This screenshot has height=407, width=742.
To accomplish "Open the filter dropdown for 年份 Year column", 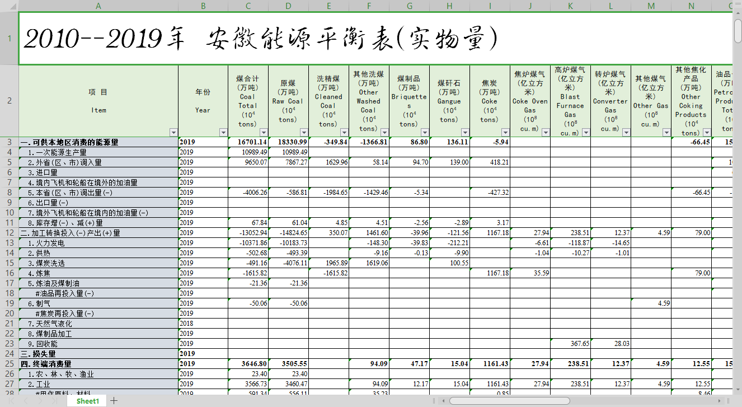I will click(x=223, y=133).
